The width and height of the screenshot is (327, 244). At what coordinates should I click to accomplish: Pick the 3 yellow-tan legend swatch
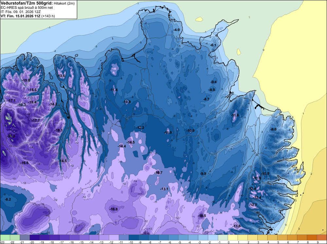(263, 237)
